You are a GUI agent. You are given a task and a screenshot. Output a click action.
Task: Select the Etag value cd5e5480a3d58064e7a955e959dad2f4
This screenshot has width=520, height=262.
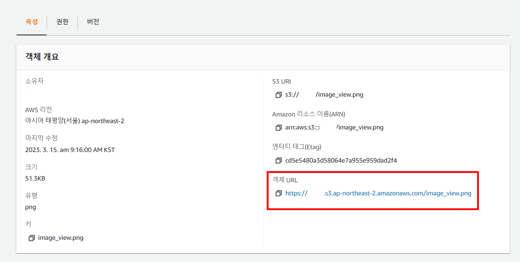click(341, 160)
